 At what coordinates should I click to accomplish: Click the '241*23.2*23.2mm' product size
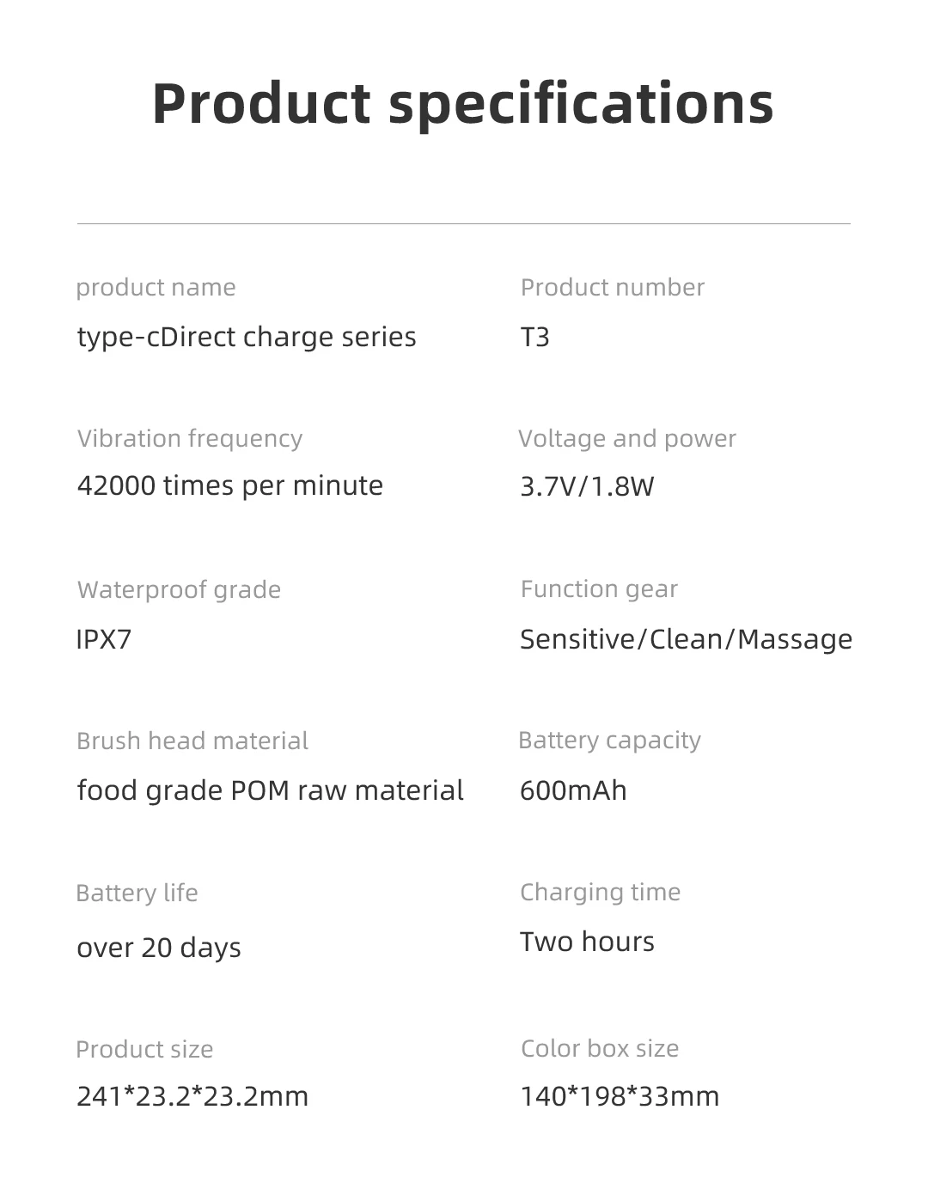coord(192,1096)
